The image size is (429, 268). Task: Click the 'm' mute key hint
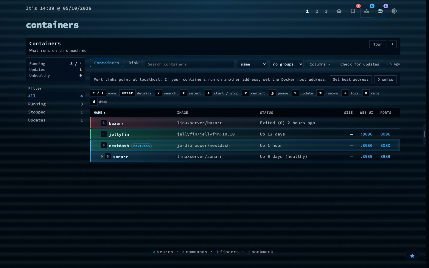[366, 93]
